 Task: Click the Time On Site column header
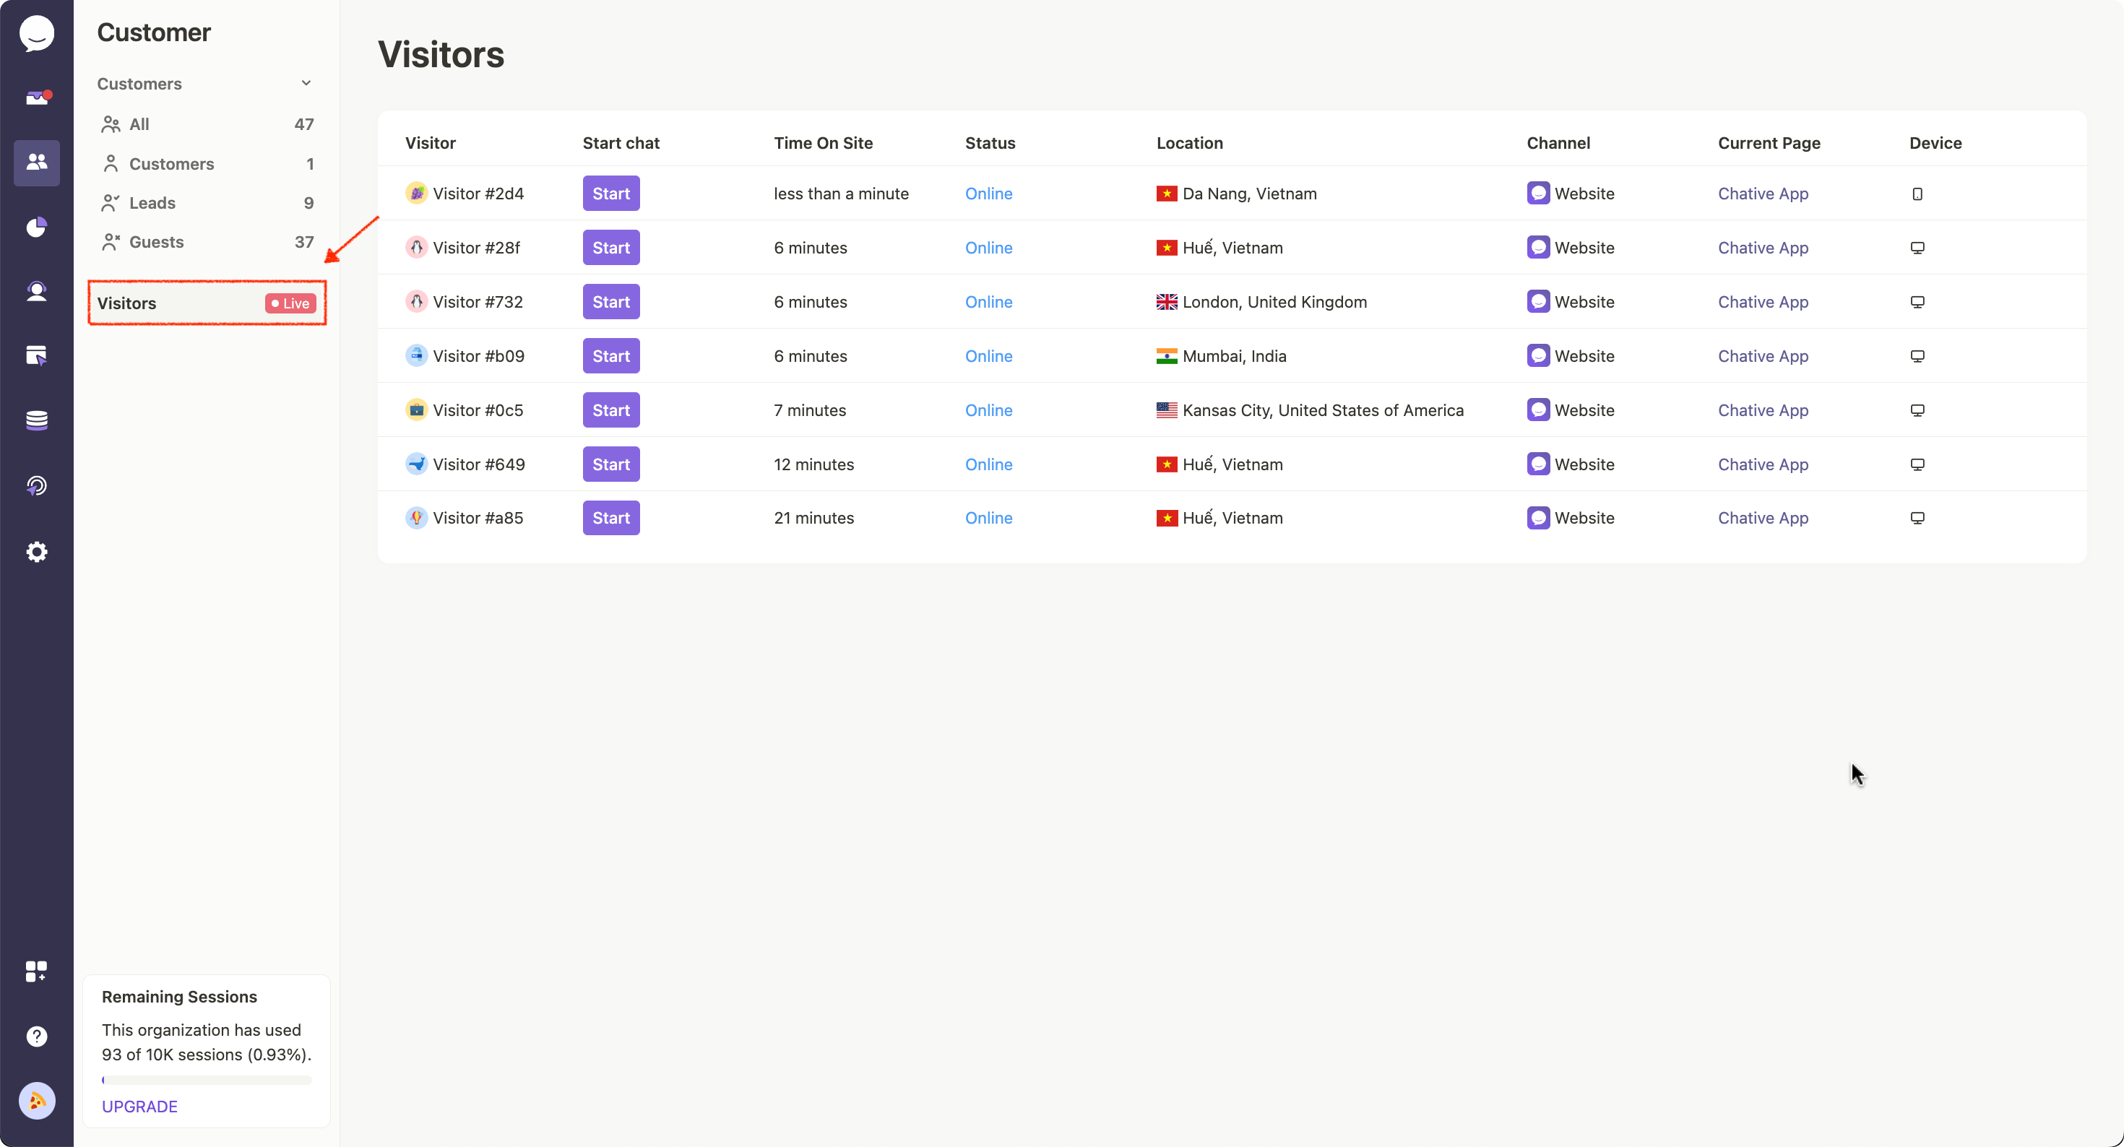[x=822, y=143]
